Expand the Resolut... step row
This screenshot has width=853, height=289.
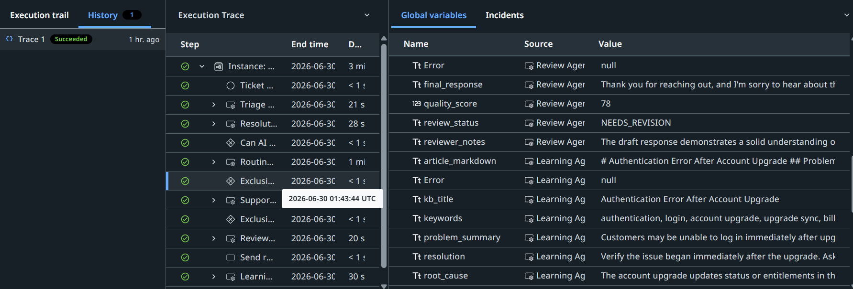click(214, 124)
